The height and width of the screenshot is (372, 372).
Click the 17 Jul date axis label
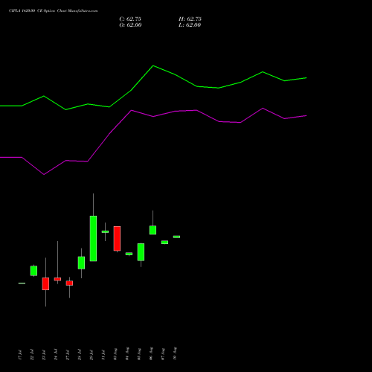click(x=20, y=355)
